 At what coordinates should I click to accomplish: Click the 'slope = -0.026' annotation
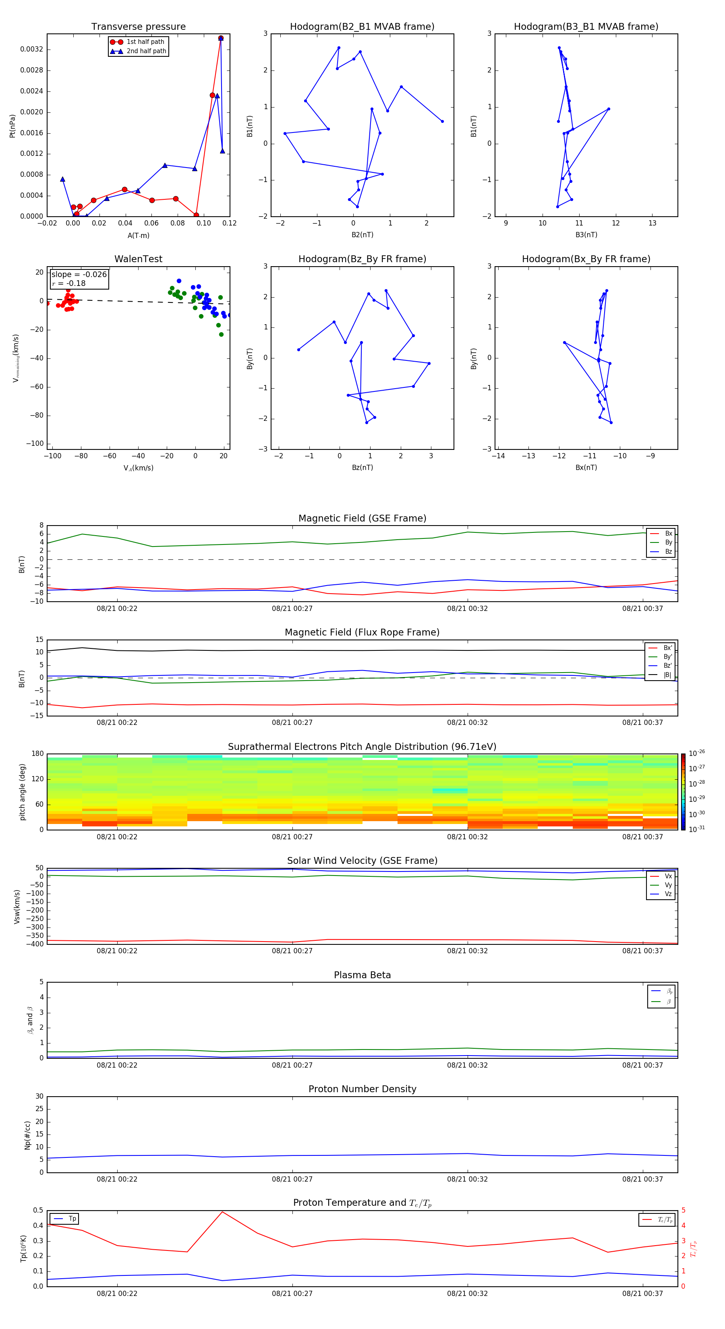point(79,275)
